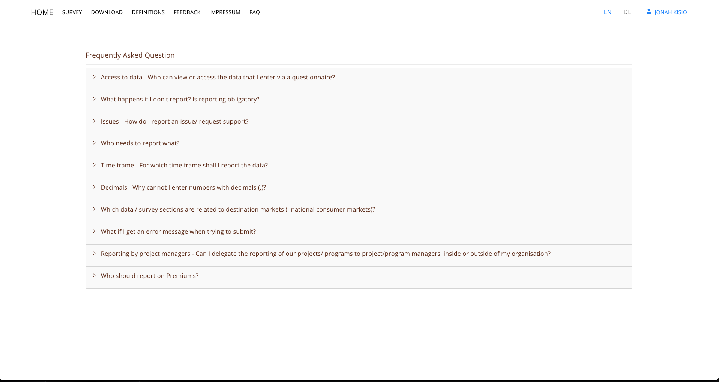The height and width of the screenshot is (382, 719).
Task: Navigate to DEFINITIONS
Action: [x=148, y=12]
